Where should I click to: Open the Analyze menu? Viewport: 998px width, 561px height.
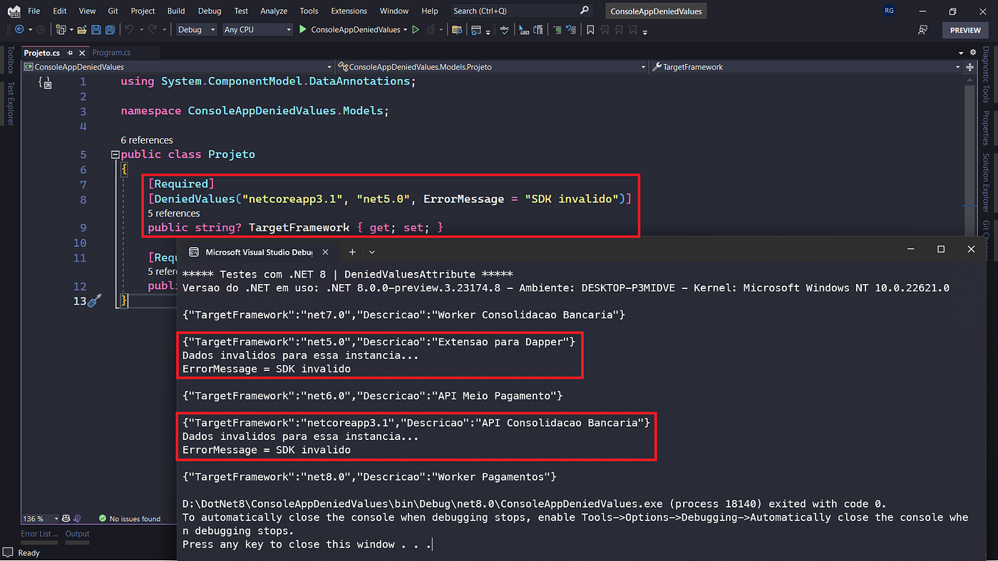[x=274, y=11]
